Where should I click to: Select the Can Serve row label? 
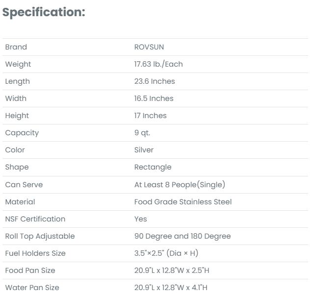point(24,185)
